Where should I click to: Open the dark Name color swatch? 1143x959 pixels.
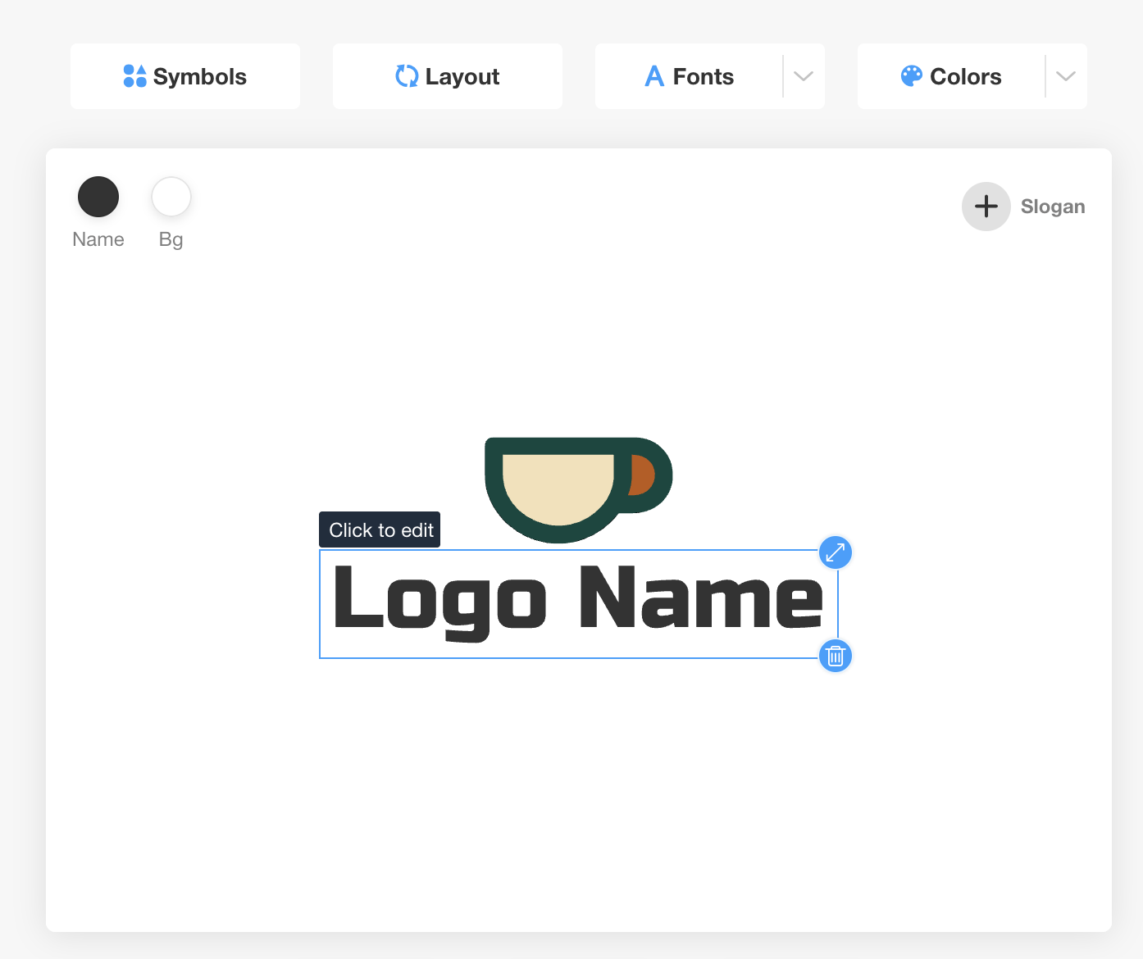[x=98, y=197]
